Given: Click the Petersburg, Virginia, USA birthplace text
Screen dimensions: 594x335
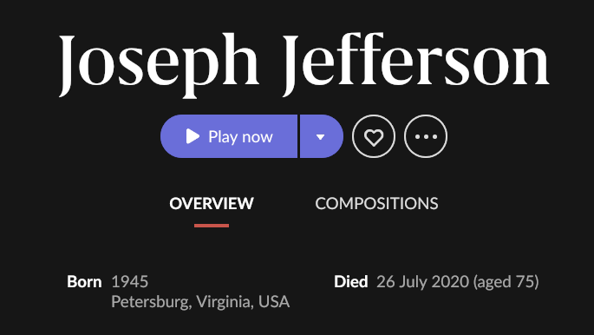Looking at the screenshot, I should point(200,302).
